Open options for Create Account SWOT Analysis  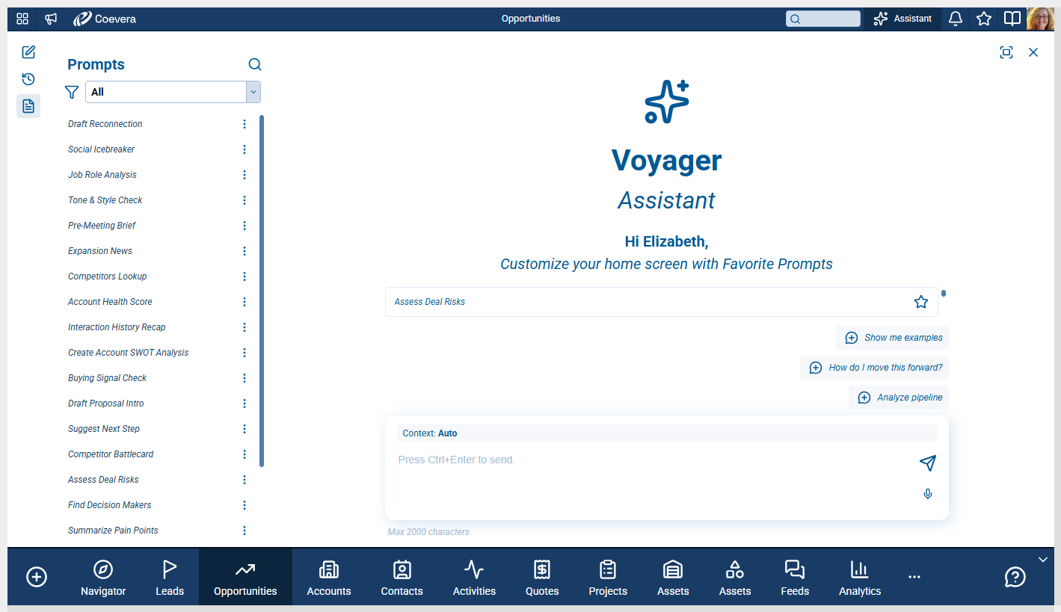point(245,353)
